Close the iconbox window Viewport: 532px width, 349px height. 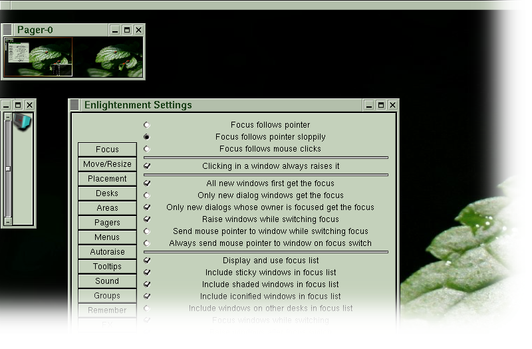click(x=30, y=105)
